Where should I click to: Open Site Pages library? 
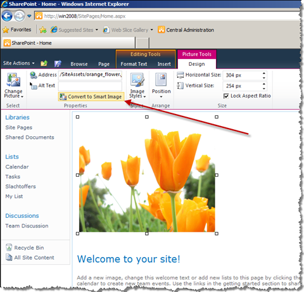click(19, 127)
